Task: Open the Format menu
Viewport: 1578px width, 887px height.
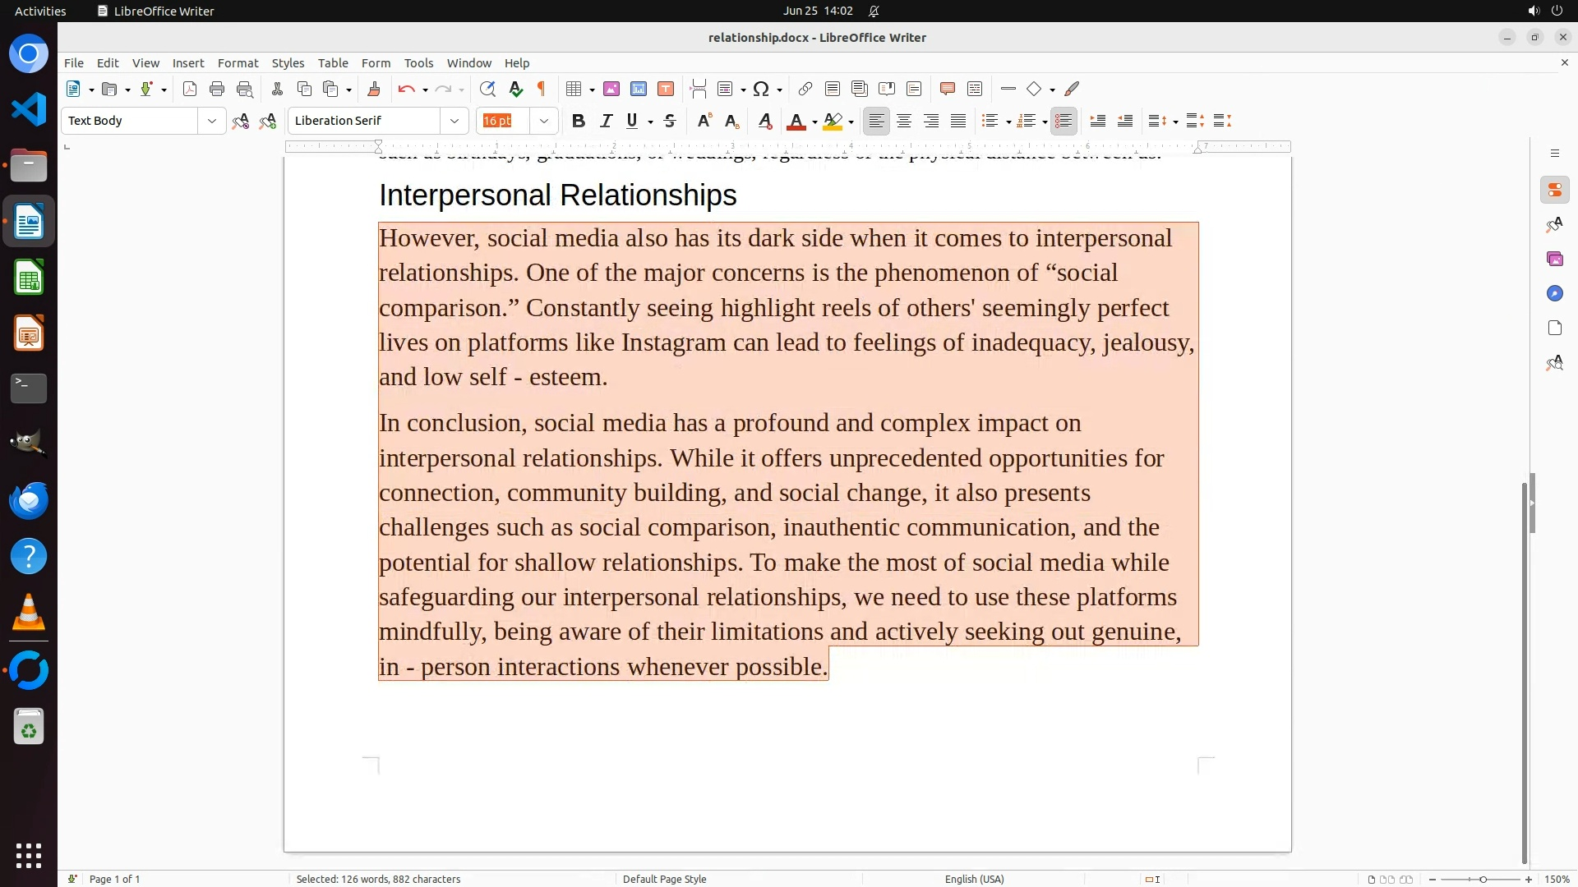Action: [x=238, y=63]
